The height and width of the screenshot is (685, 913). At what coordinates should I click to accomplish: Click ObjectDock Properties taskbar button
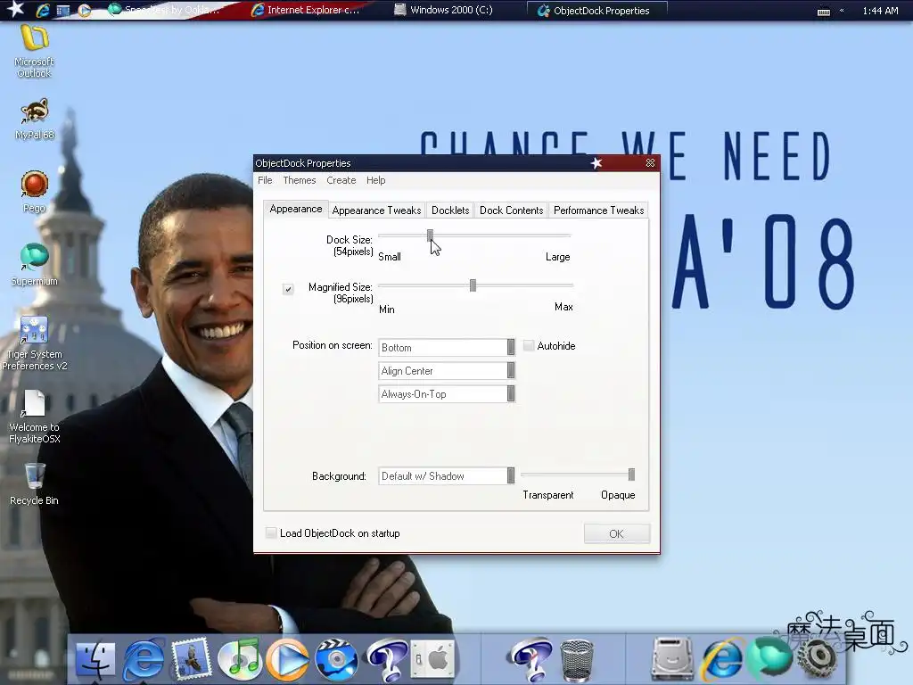coord(596,11)
